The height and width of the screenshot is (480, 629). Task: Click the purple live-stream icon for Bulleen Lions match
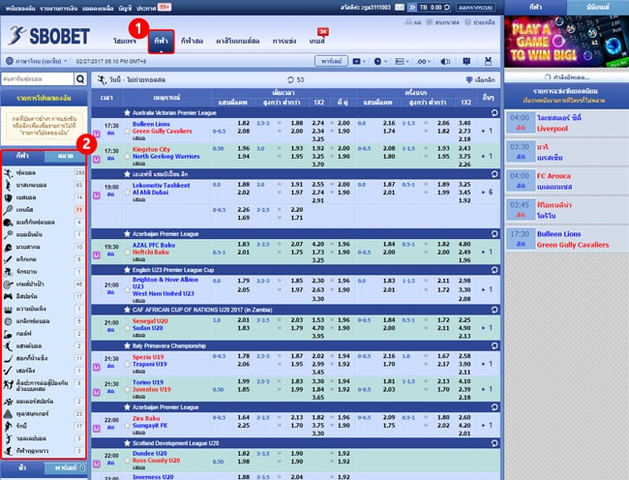pos(95,132)
